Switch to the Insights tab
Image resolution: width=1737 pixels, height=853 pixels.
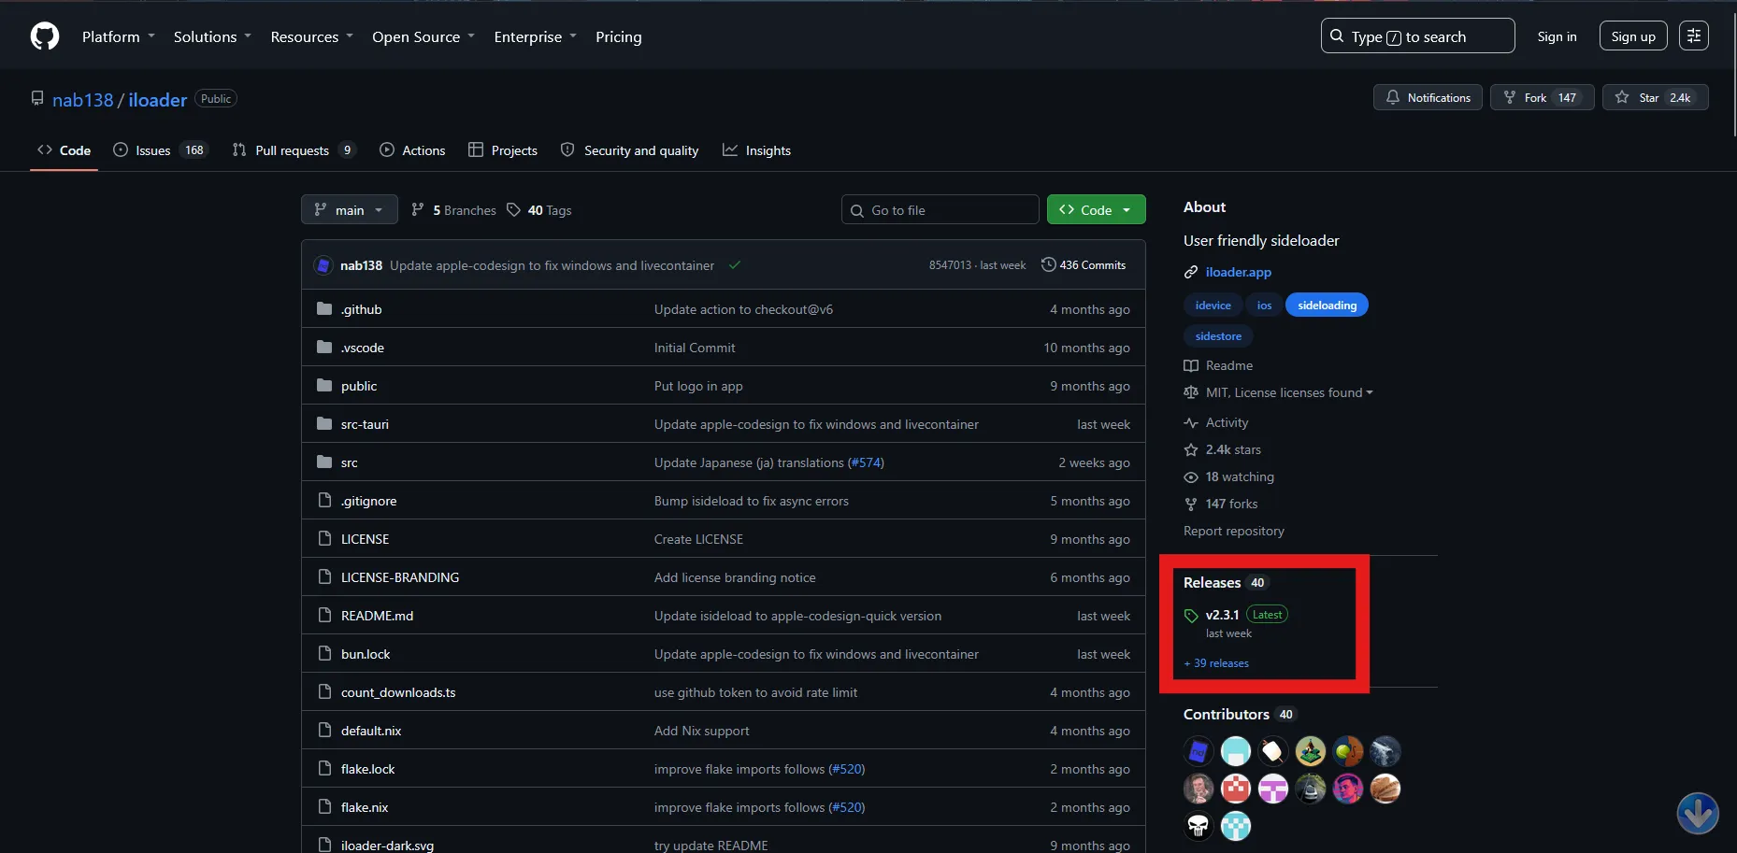coord(756,150)
